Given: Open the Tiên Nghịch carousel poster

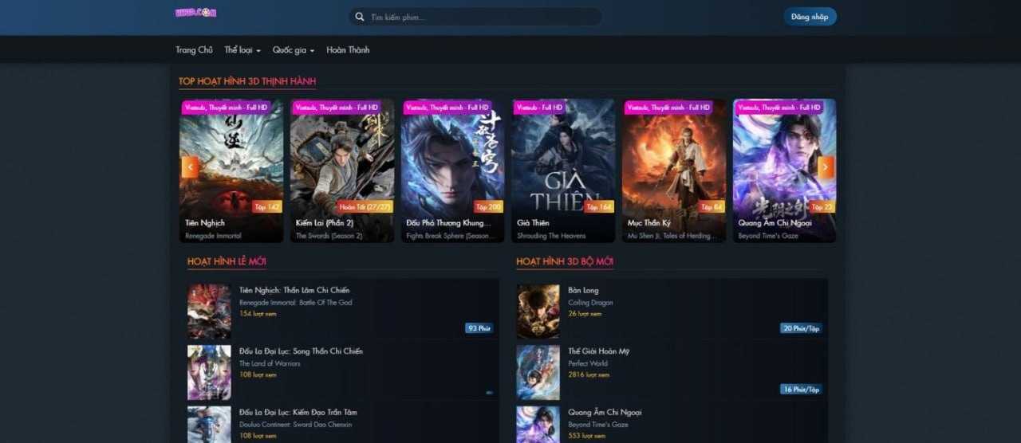Looking at the screenshot, I should click(x=231, y=171).
